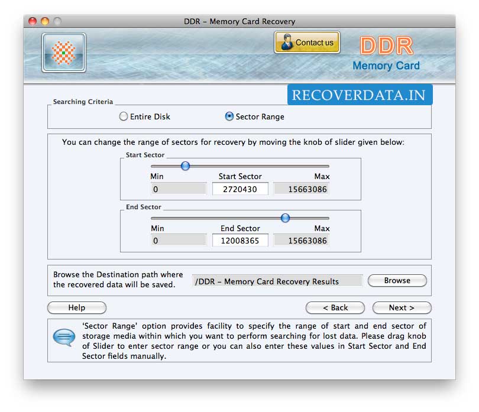
Task: Click the Searching Criteria group label
Action: (x=83, y=102)
